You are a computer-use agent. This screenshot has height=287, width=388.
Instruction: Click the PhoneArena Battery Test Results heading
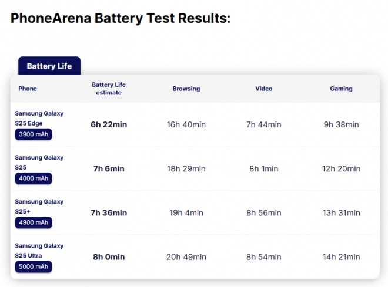[x=121, y=19]
